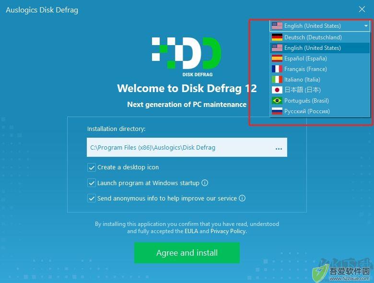
Task: Open info icon beside Windows startup option
Action: tap(205, 183)
